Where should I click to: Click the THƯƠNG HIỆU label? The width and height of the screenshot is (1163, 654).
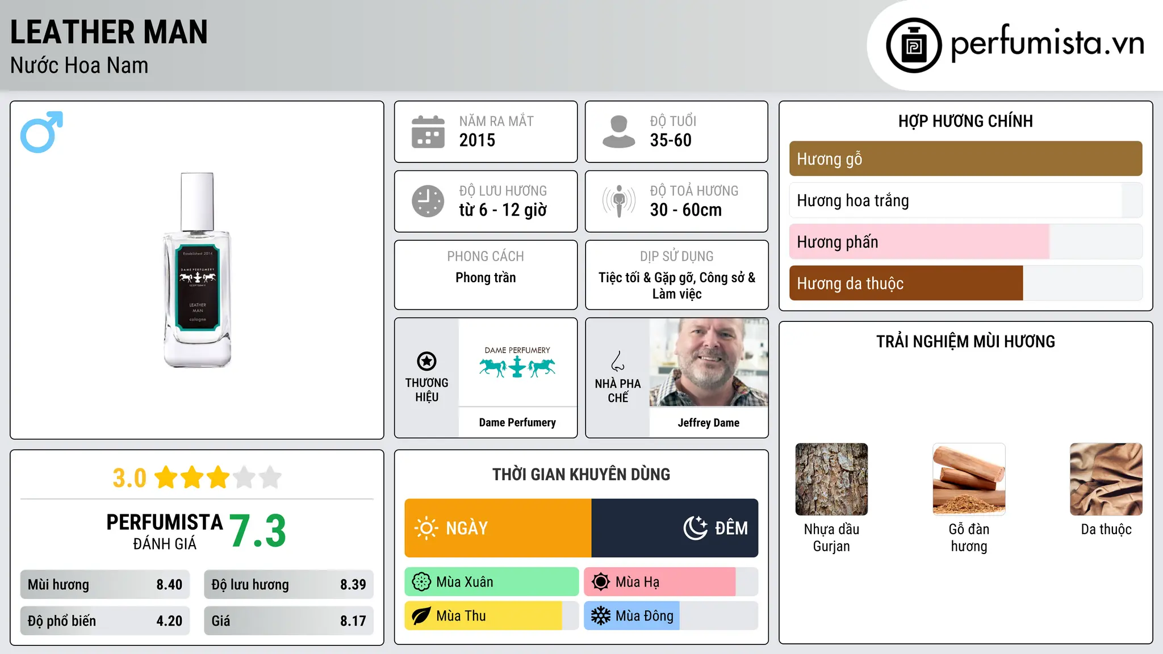[427, 390]
